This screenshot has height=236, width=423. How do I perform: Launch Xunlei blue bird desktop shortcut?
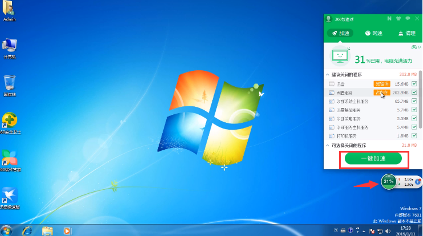tap(10, 198)
